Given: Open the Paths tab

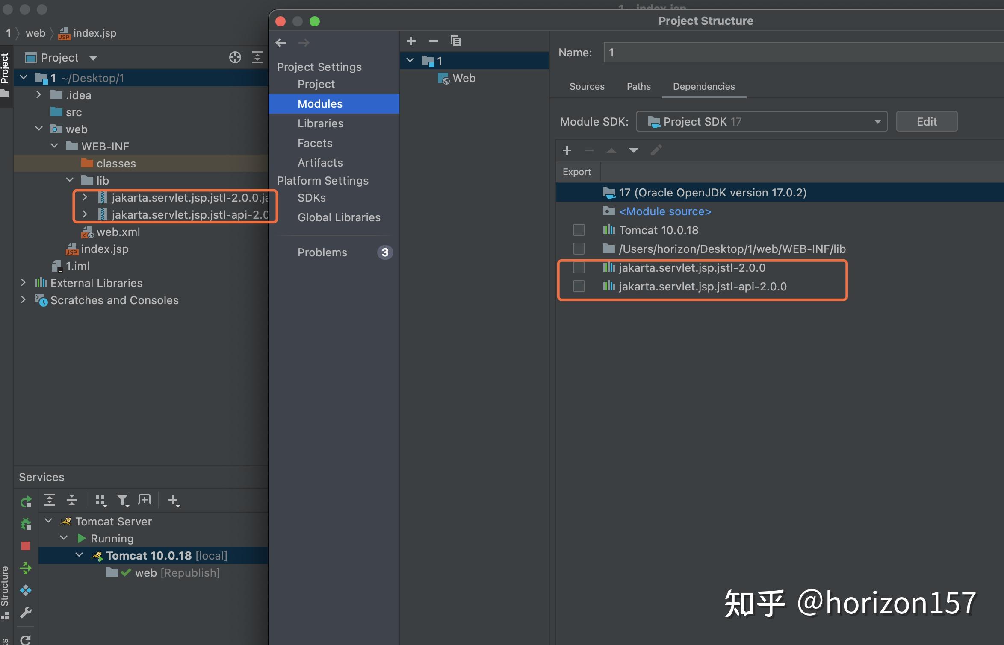Looking at the screenshot, I should pos(638,86).
